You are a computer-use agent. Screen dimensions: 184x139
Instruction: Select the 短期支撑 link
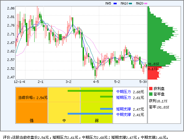coord(123,109)
